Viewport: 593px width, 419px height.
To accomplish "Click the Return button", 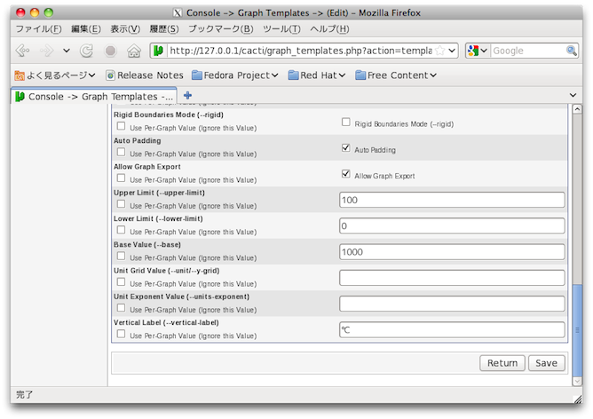I will [x=502, y=363].
